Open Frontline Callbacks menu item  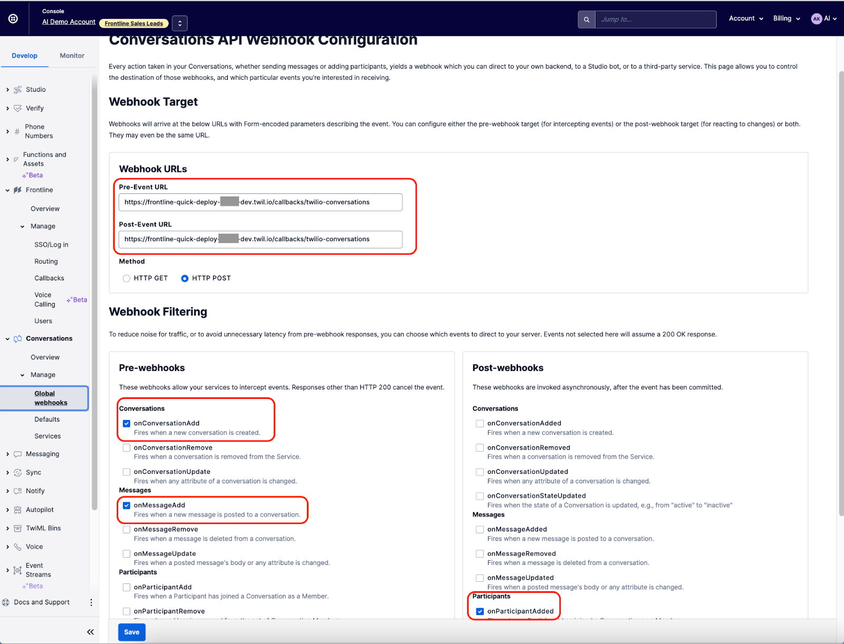pos(49,278)
